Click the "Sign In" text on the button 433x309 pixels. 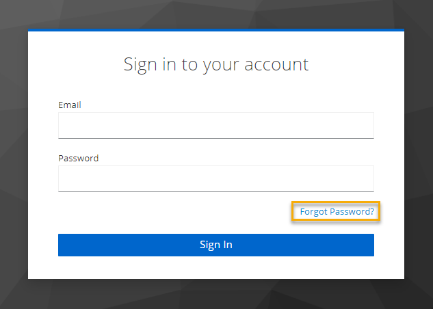tap(215, 245)
